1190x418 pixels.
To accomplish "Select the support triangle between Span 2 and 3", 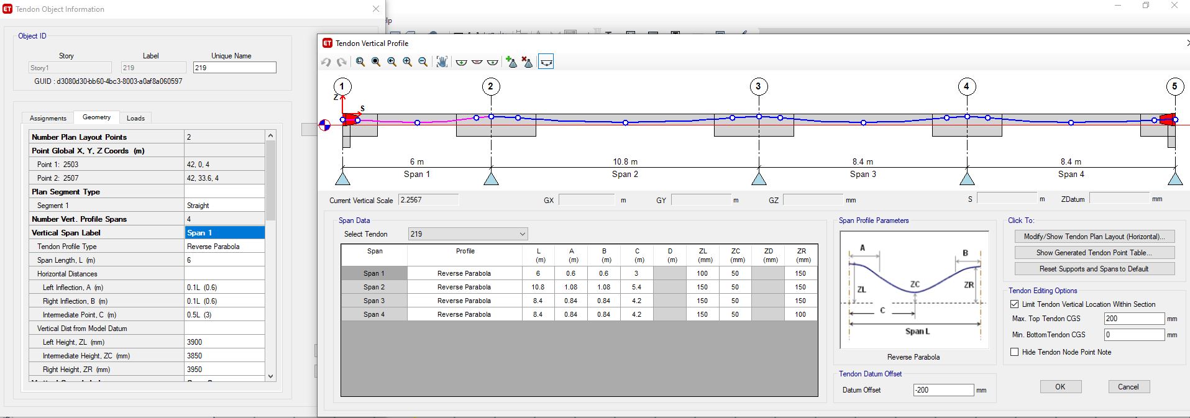I will [758, 179].
